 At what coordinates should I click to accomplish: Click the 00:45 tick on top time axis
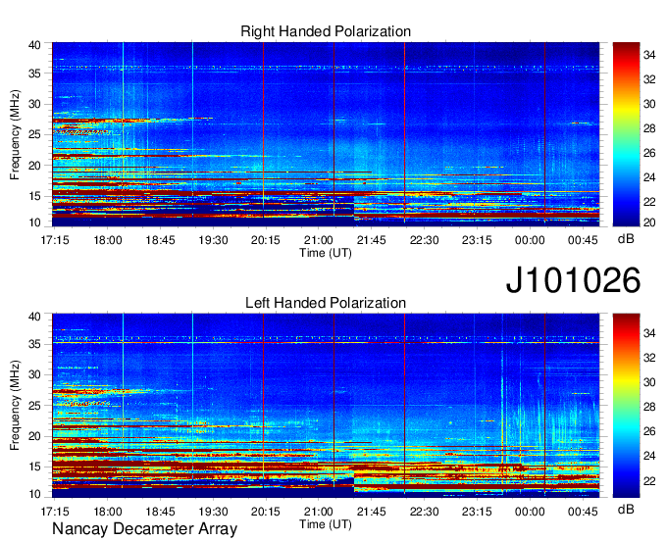point(583,240)
